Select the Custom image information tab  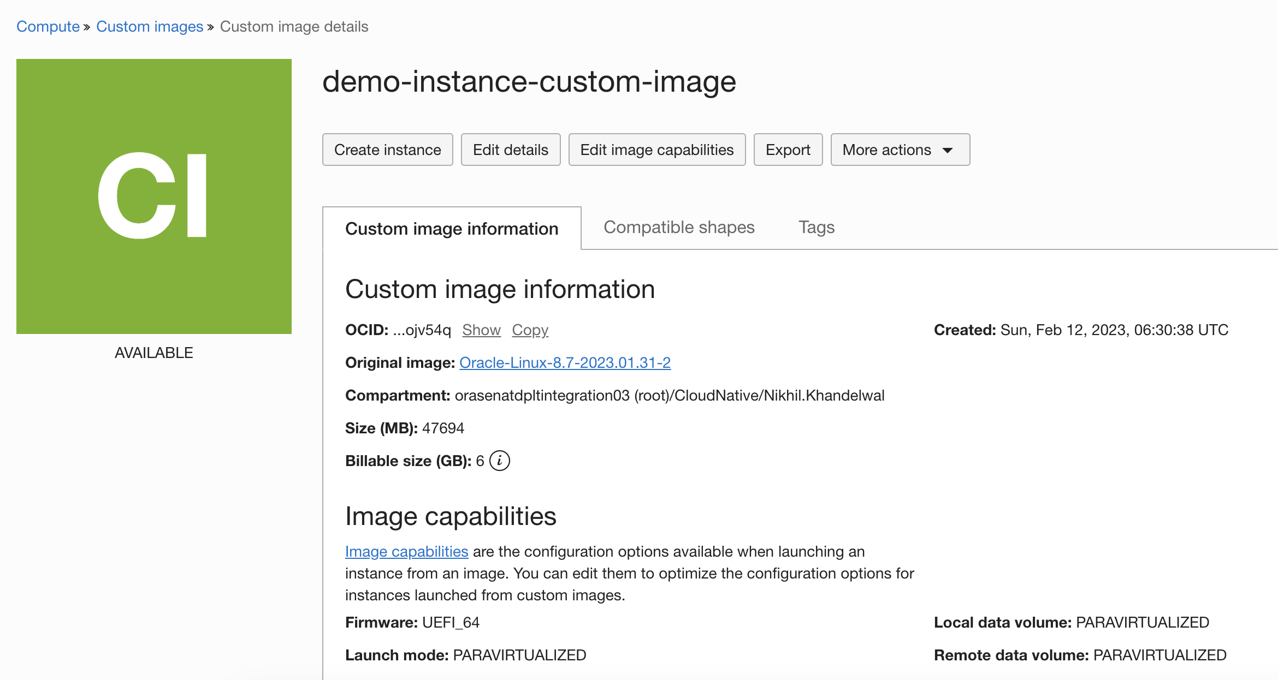pyautogui.click(x=452, y=229)
